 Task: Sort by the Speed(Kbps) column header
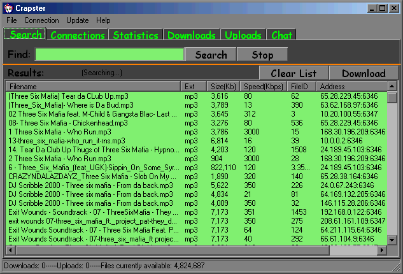(x=264, y=87)
